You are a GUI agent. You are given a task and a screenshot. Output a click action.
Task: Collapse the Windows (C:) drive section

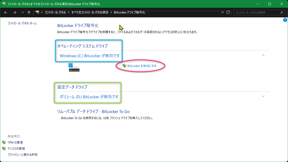(x=263, y=55)
